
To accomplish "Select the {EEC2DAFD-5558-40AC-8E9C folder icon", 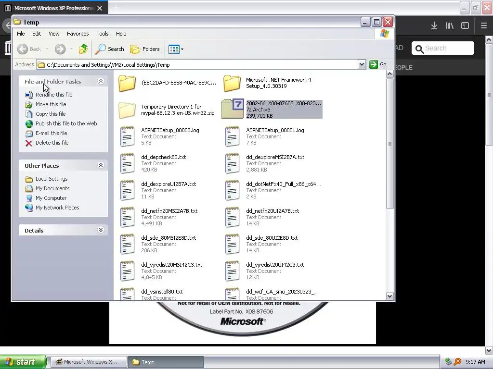I will pyautogui.click(x=127, y=83).
